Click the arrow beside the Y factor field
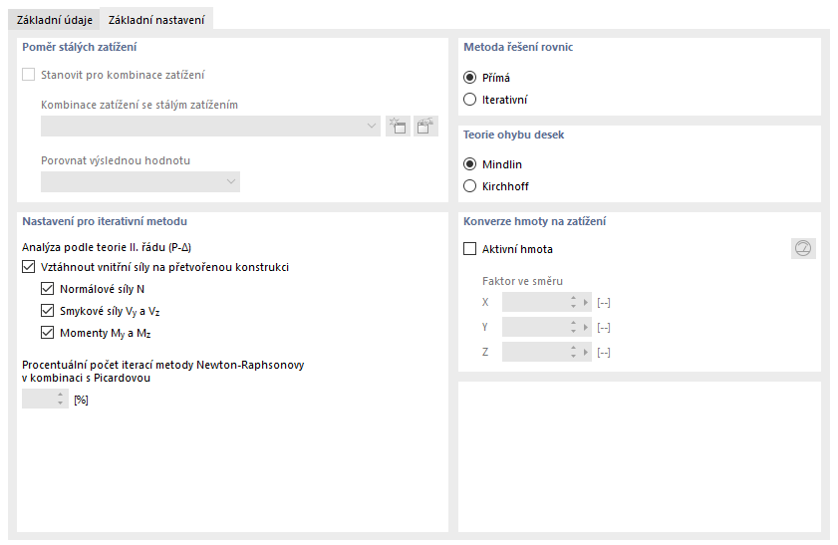This screenshot has height=545, width=838. 587,327
